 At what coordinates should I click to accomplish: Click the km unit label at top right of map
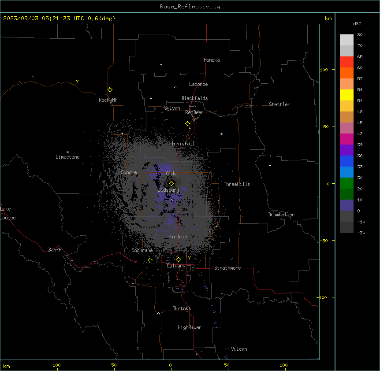(x=328, y=19)
